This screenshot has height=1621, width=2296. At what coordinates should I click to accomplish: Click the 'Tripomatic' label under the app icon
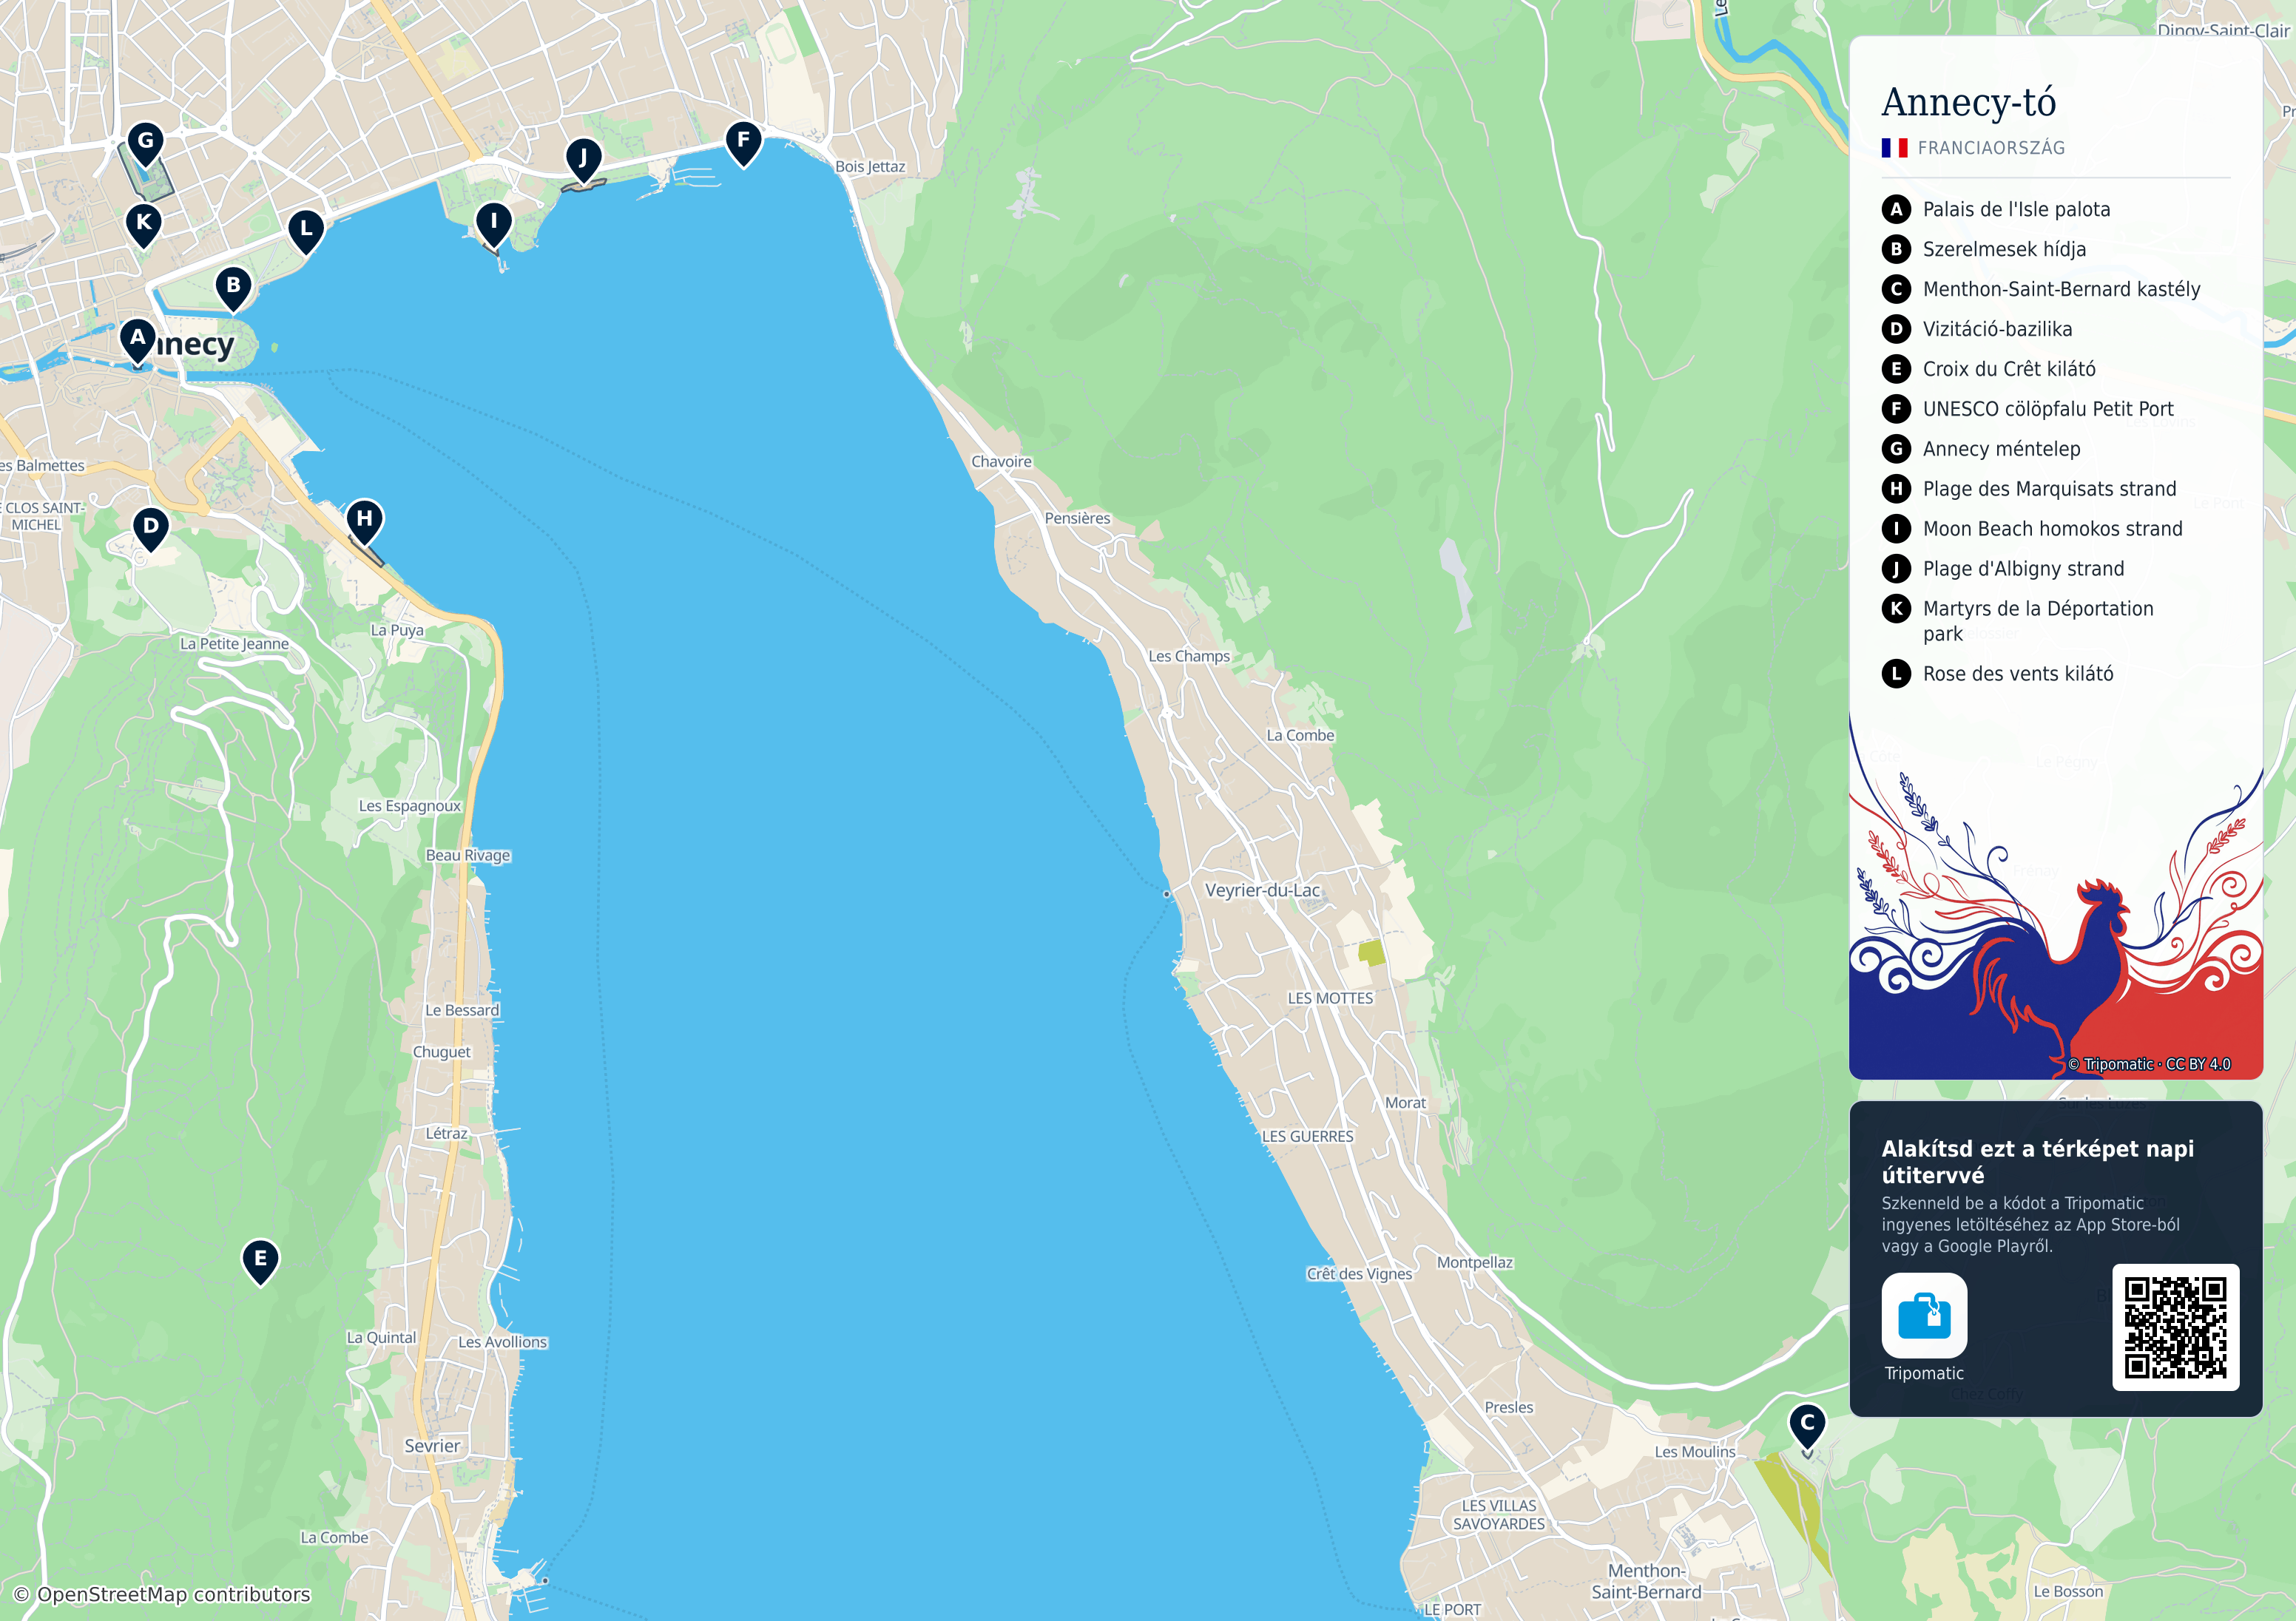pos(1924,1373)
